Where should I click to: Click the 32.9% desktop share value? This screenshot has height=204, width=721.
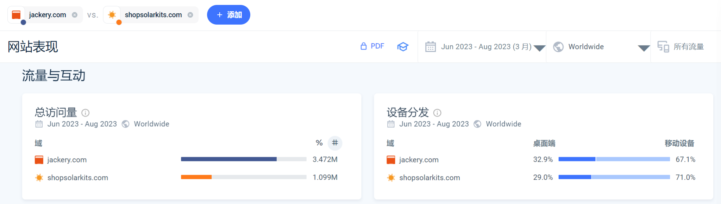click(543, 159)
